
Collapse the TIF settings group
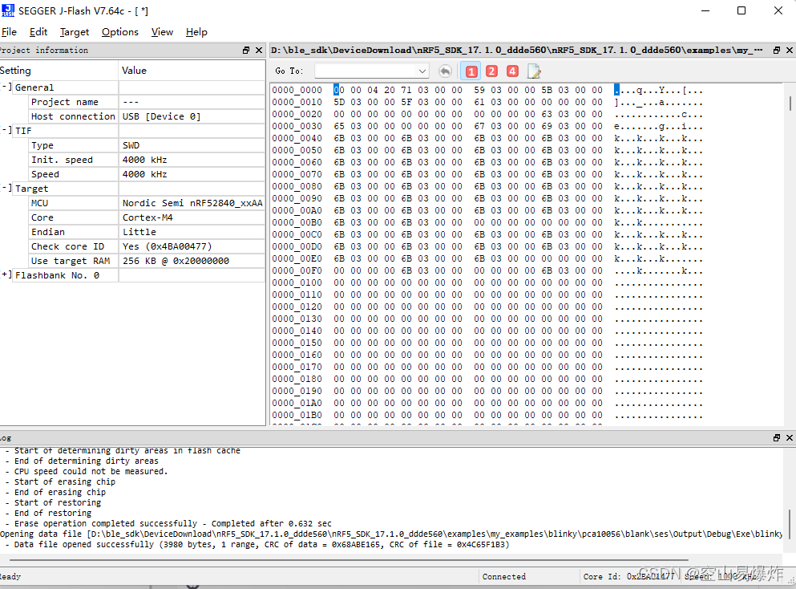6,130
